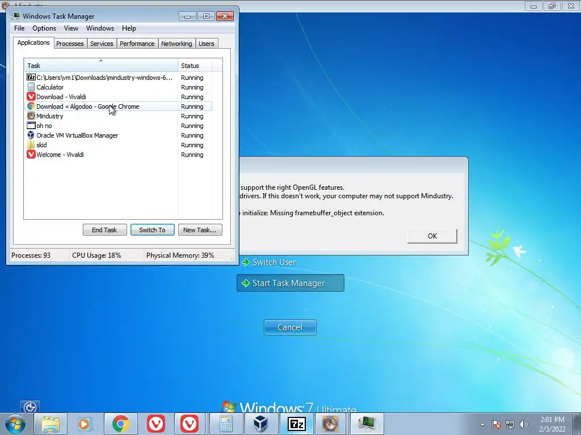The height and width of the screenshot is (435, 581).
Task: Open the first Vivaldi taskbar icon
Action: click(x=155, y=424)
